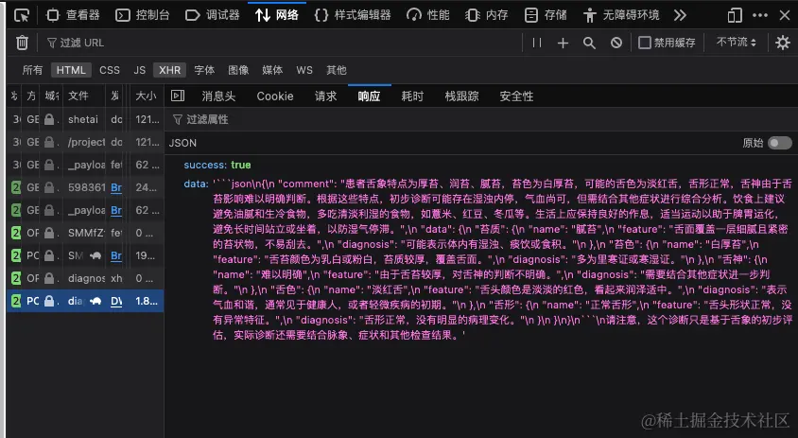
Task: Open the 请求 request tab
Action: (325, 96)
